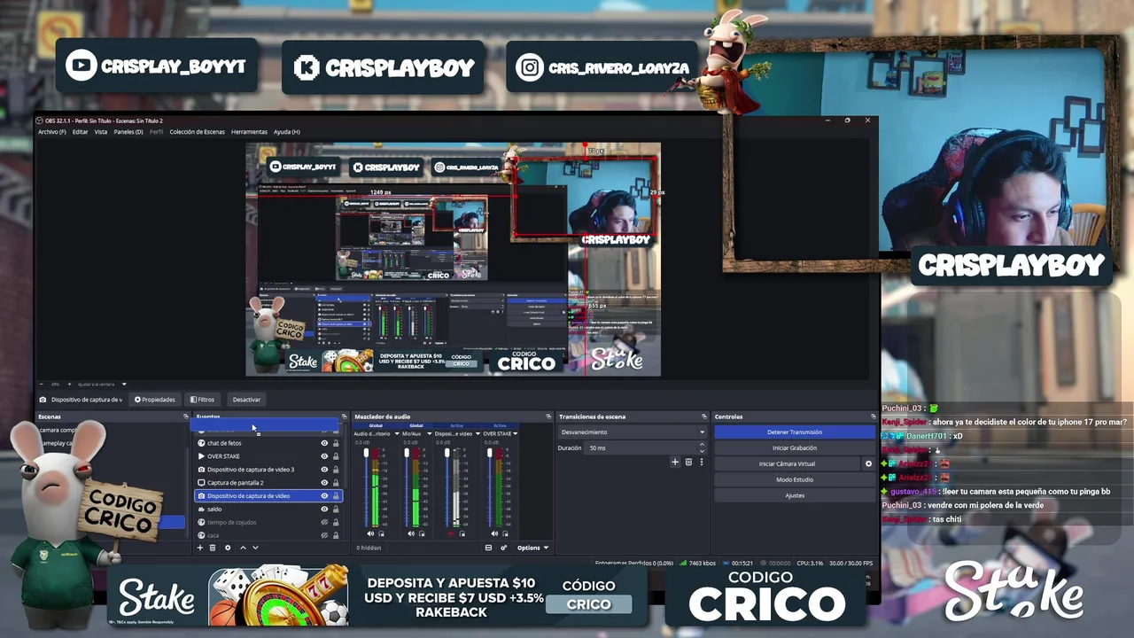
Task: Undock the Controles panel via corner icon
Action: (873, 416)
